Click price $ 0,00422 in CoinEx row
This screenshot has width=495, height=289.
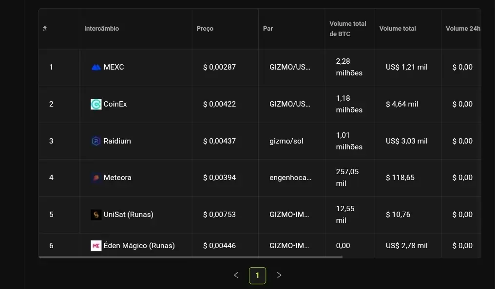[x=219, y=104]
